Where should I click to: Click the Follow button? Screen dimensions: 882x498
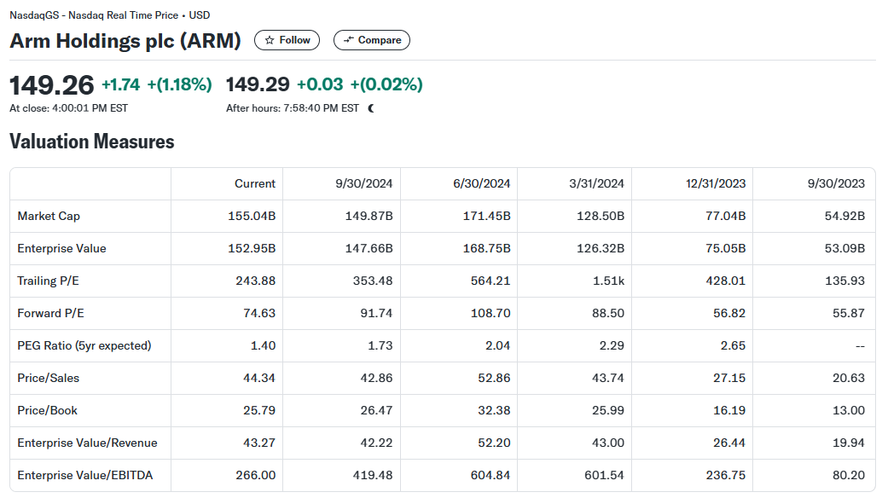[x=287, y=40]
